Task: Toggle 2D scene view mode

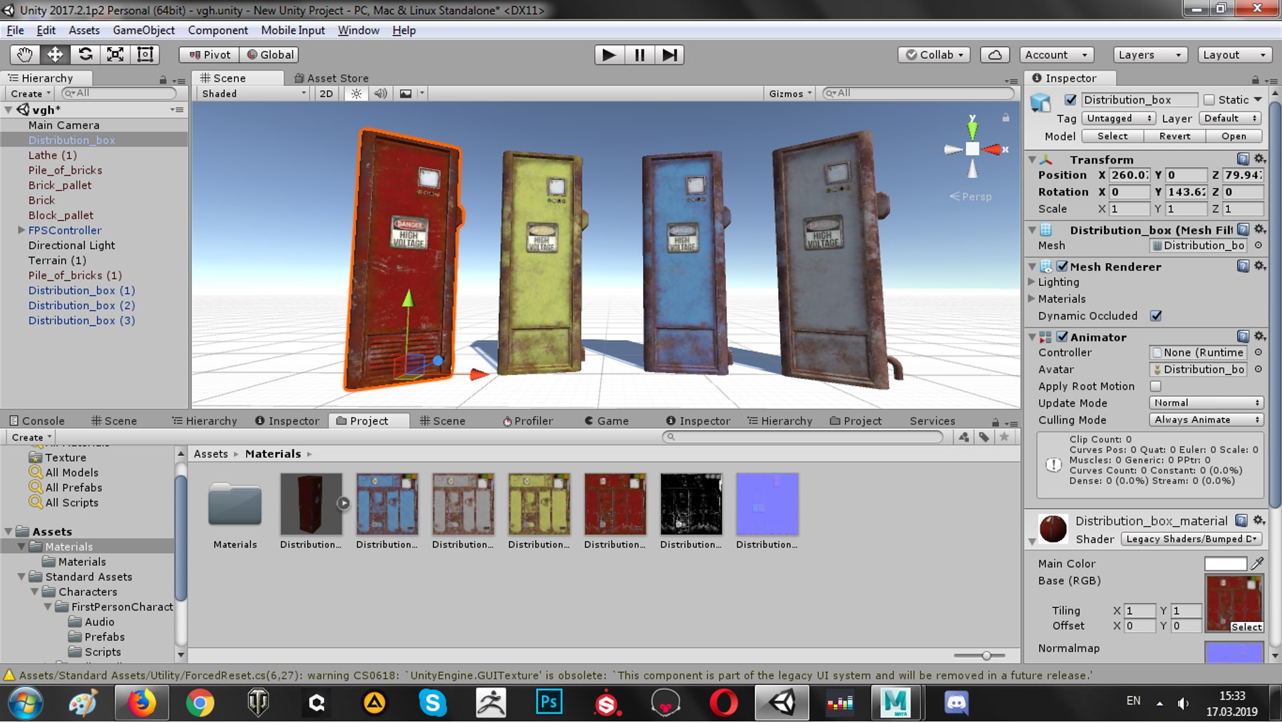Action: coord(326,94)
